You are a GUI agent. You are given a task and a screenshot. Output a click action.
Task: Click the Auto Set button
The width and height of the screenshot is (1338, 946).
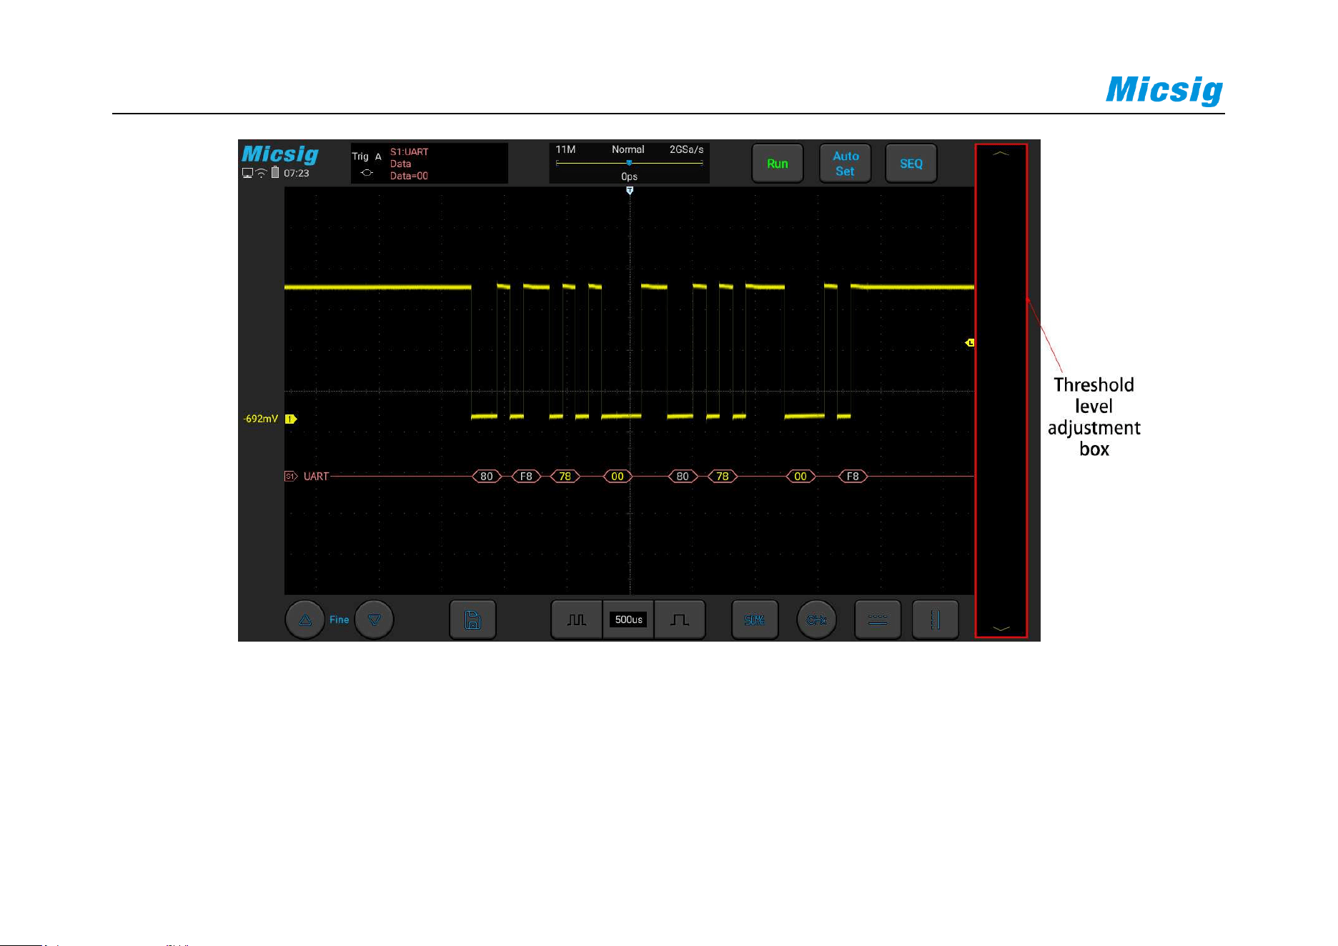[x=845, y=164]
